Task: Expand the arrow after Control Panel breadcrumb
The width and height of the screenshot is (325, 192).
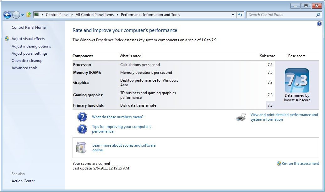Action: (x=72, y=15)
